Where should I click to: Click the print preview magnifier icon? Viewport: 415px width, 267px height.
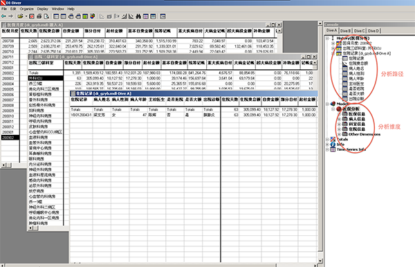point(46,17)
